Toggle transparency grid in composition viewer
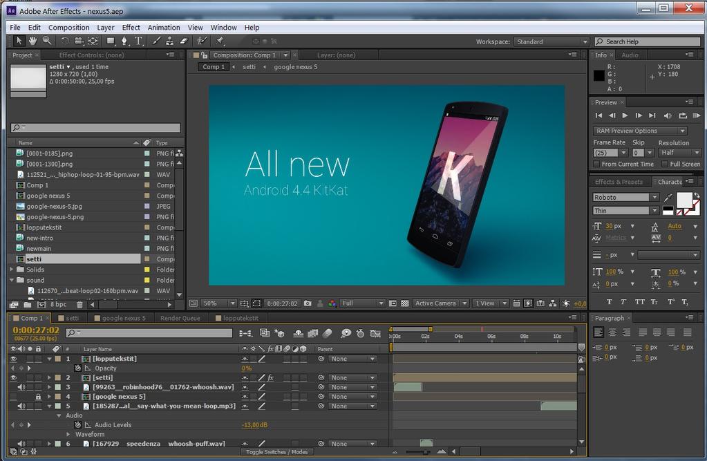The width and height of the screenshot is (707, 461). [405, 303]
